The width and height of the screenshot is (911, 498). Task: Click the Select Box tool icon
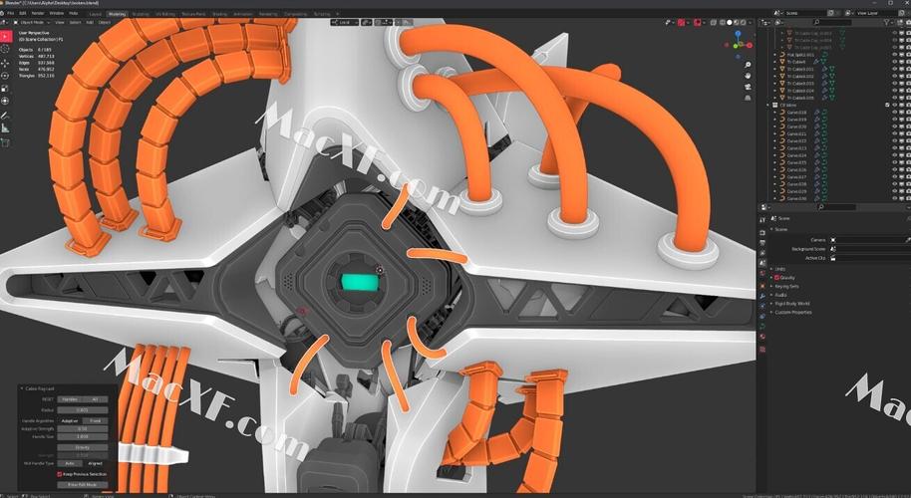(x=5, y=36)
